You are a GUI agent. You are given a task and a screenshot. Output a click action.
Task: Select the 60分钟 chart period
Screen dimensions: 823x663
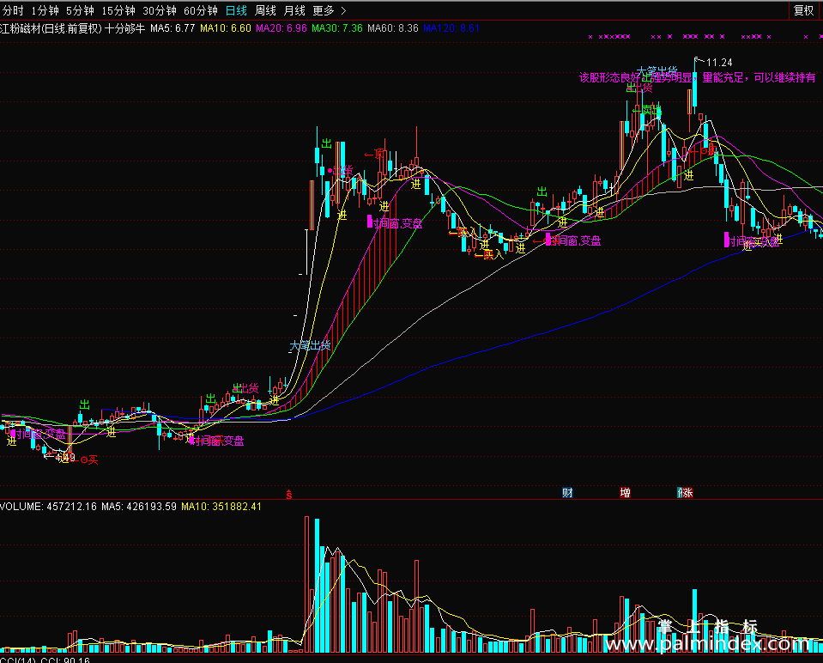click(x=201, y=10)
